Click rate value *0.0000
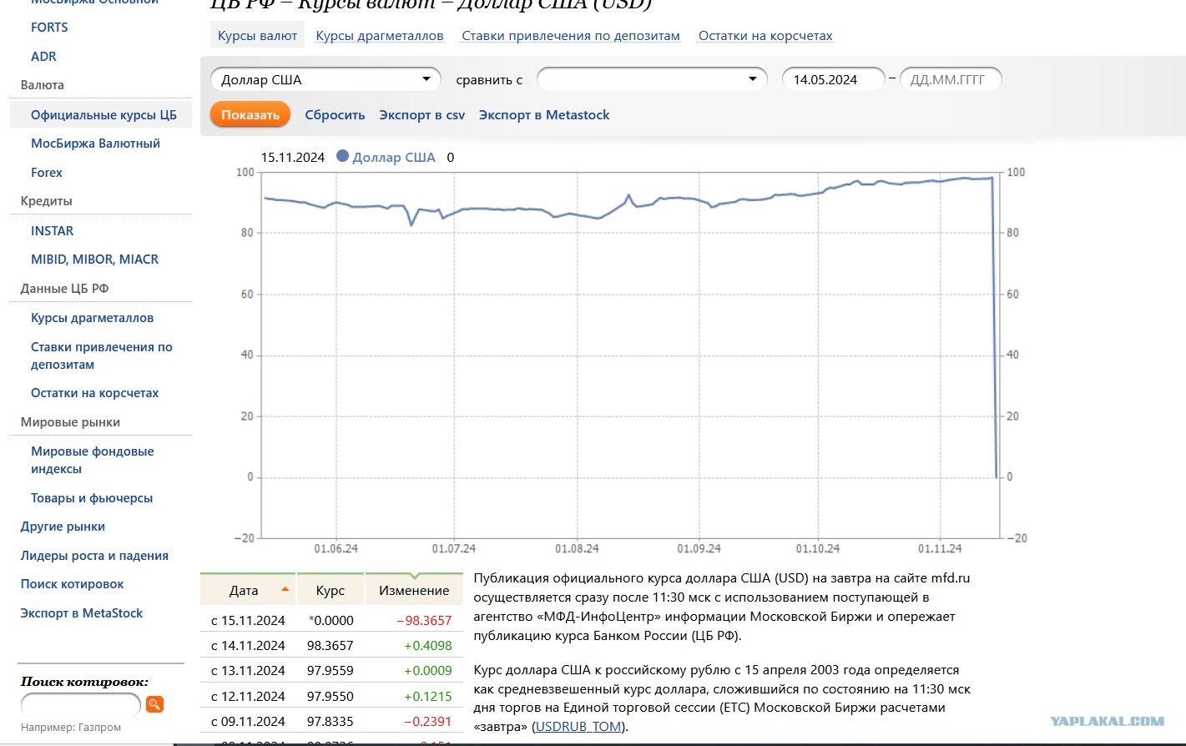Viewport: 1186px width, 746px height. (331, 621)
